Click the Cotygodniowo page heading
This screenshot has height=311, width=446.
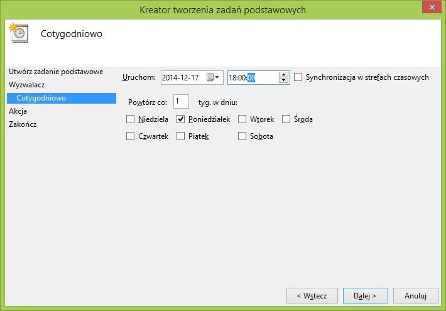pyautogui.click(x=72, y=33)
